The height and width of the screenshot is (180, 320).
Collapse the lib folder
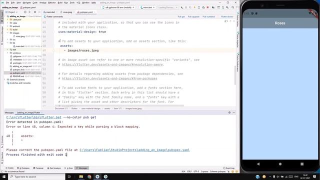(8, 43)
